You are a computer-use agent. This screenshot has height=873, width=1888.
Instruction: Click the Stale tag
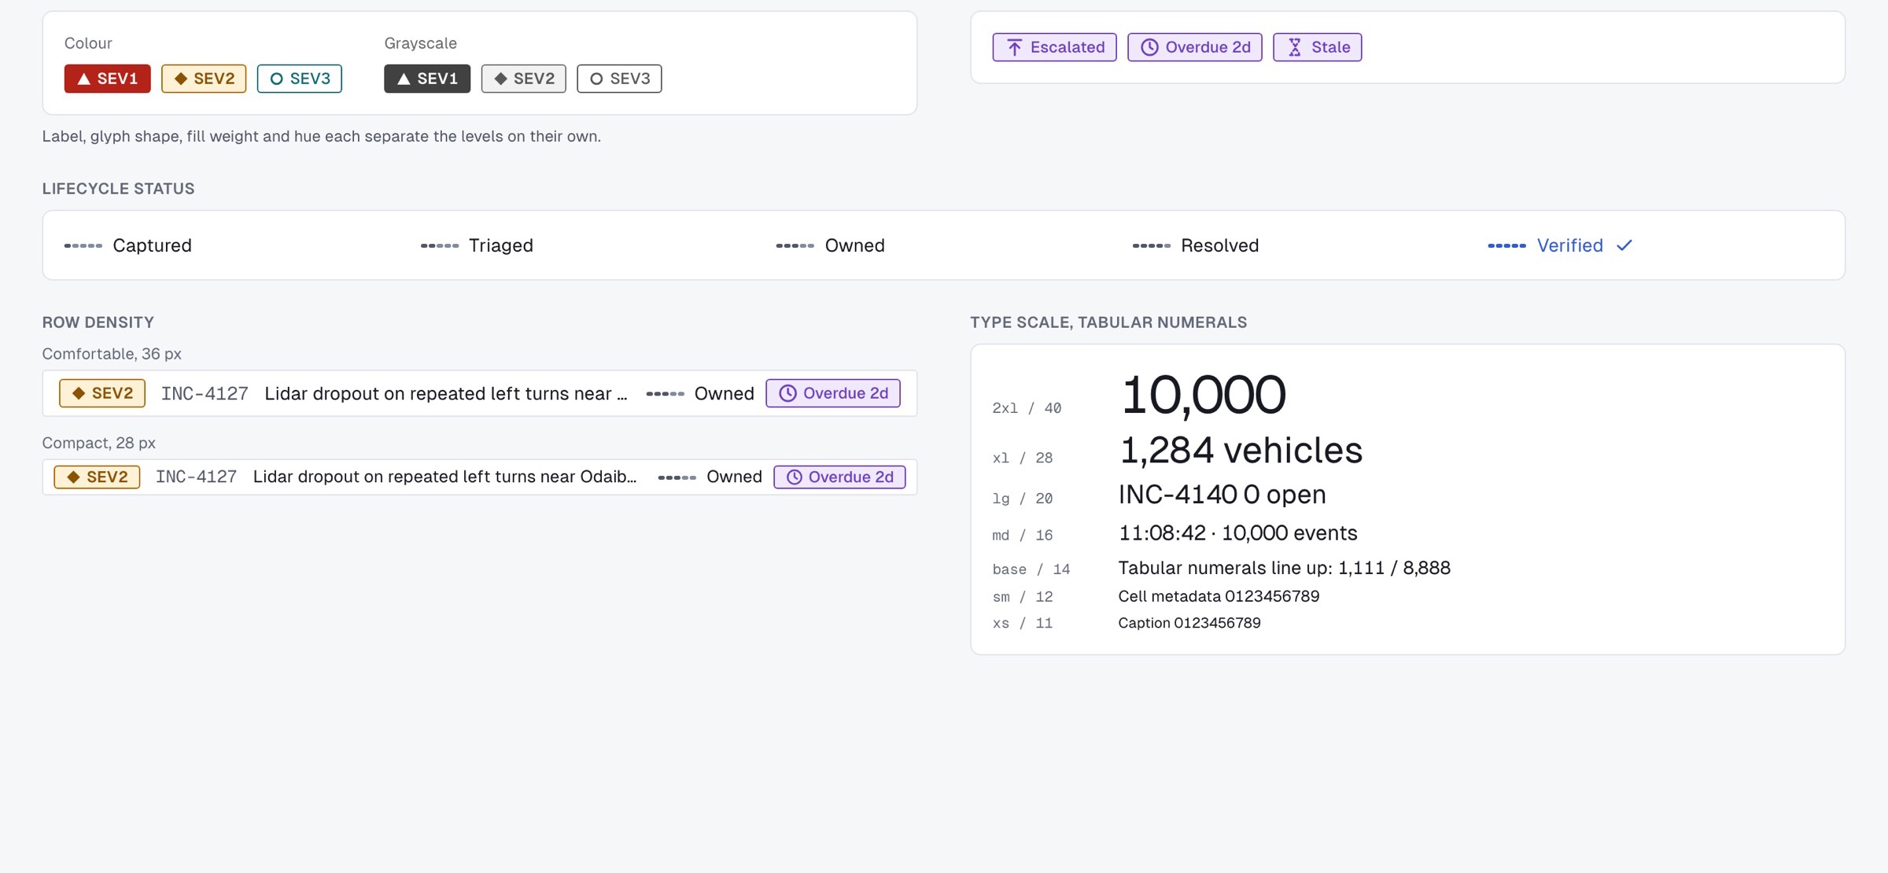(1317, 47)
